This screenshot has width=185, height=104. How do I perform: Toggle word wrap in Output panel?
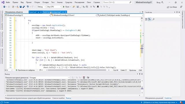[x=88, y=77]
